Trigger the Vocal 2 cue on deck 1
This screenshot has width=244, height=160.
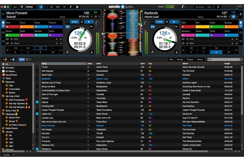coord(56,27)
